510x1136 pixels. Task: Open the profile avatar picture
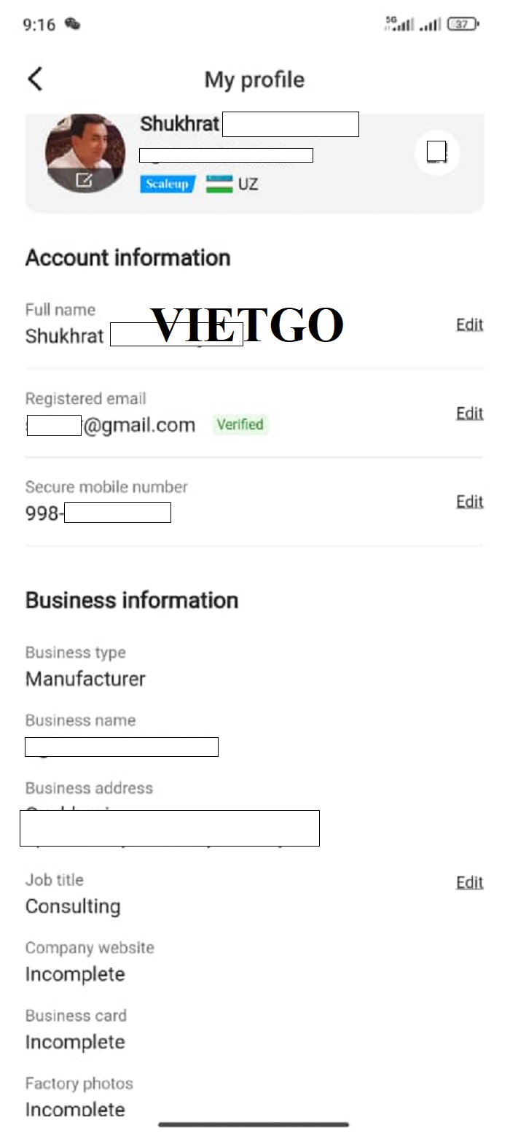(85, 152)
